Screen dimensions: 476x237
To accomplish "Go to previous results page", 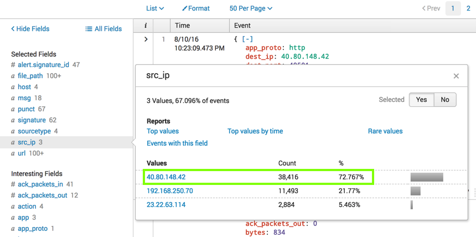I will [431, 8].
